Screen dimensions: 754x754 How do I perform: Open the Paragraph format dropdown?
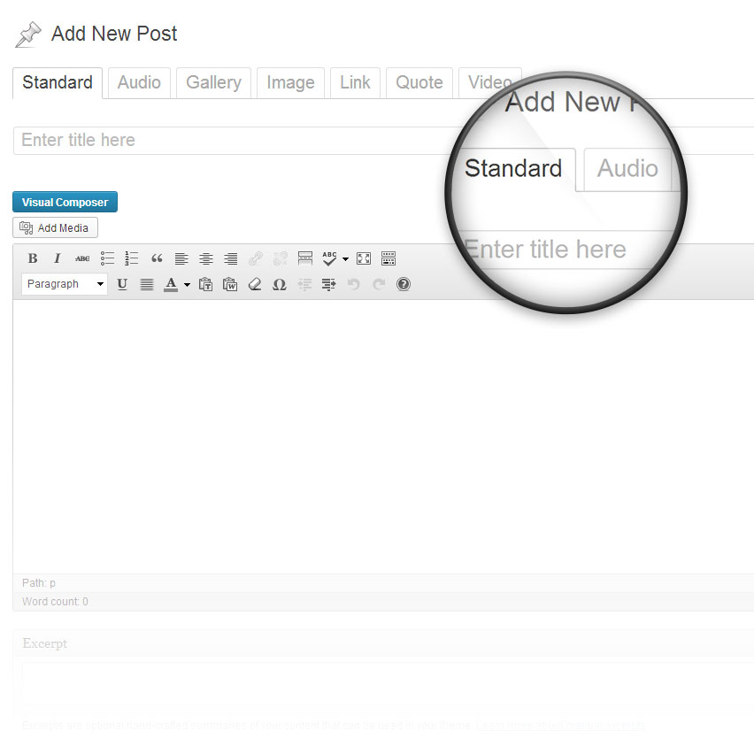pos(64,284)
